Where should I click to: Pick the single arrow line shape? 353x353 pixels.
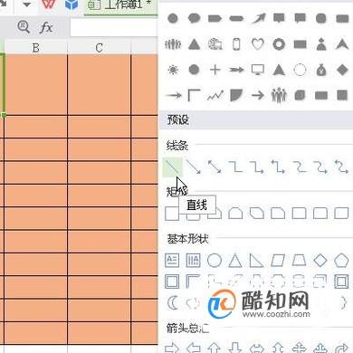coord(194,167)
